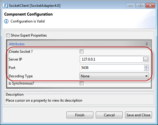Click the Finish button

(x=80, y=115)
